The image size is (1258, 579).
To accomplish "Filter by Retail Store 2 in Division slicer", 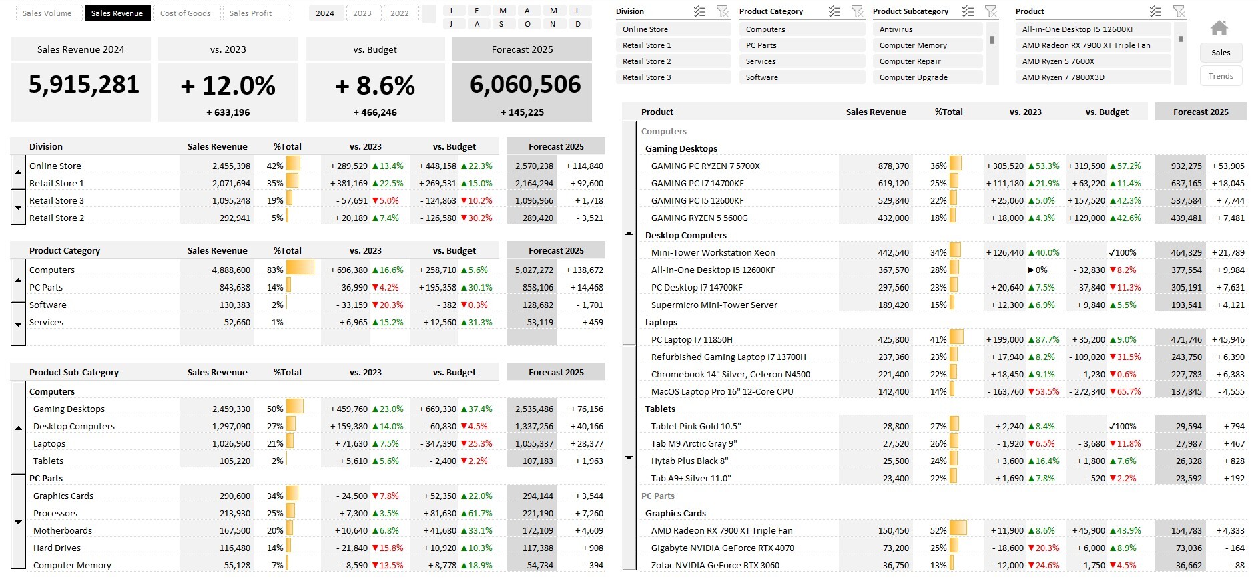I will click(673, 61).
